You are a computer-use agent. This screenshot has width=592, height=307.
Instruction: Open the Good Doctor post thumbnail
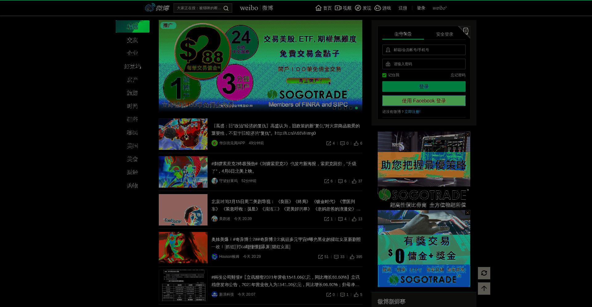(x=183, y=210)
